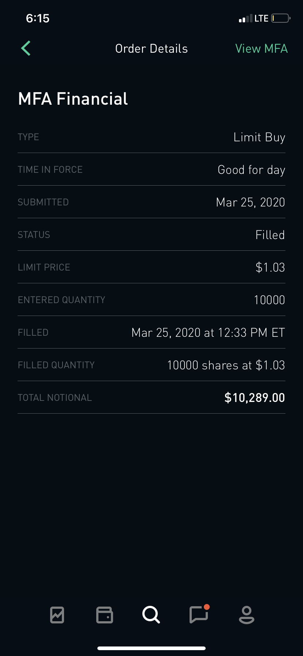Tap the Filled status value
Viewport: 303px width, 656px height.
pos(270,235)
